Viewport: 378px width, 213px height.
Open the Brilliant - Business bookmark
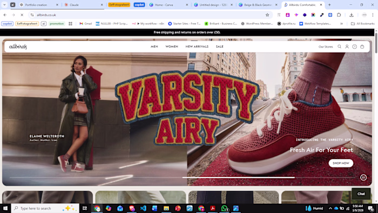coord(221,24)
